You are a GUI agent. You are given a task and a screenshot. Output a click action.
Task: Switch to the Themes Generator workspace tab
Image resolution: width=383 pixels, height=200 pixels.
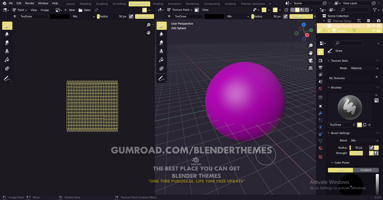tap(253, 4)
